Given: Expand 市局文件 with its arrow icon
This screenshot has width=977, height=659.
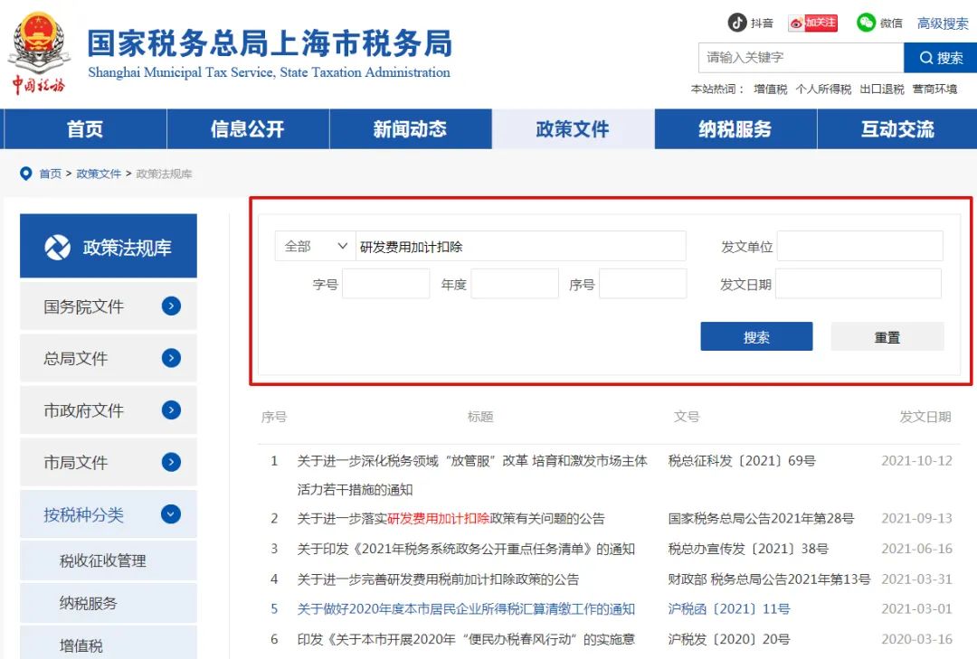Looking at the screenshot, I should pos(171,462).
